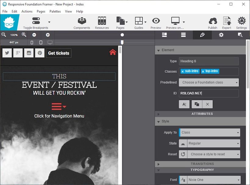Switch to the Style pen panel
This screenshot has height=185, width=250.
pos(202,35)
